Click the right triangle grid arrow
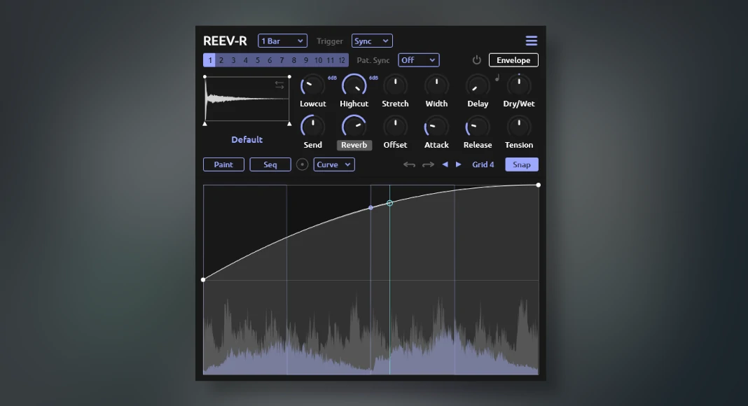Screen dimensions: 748x406 [459, 165]
